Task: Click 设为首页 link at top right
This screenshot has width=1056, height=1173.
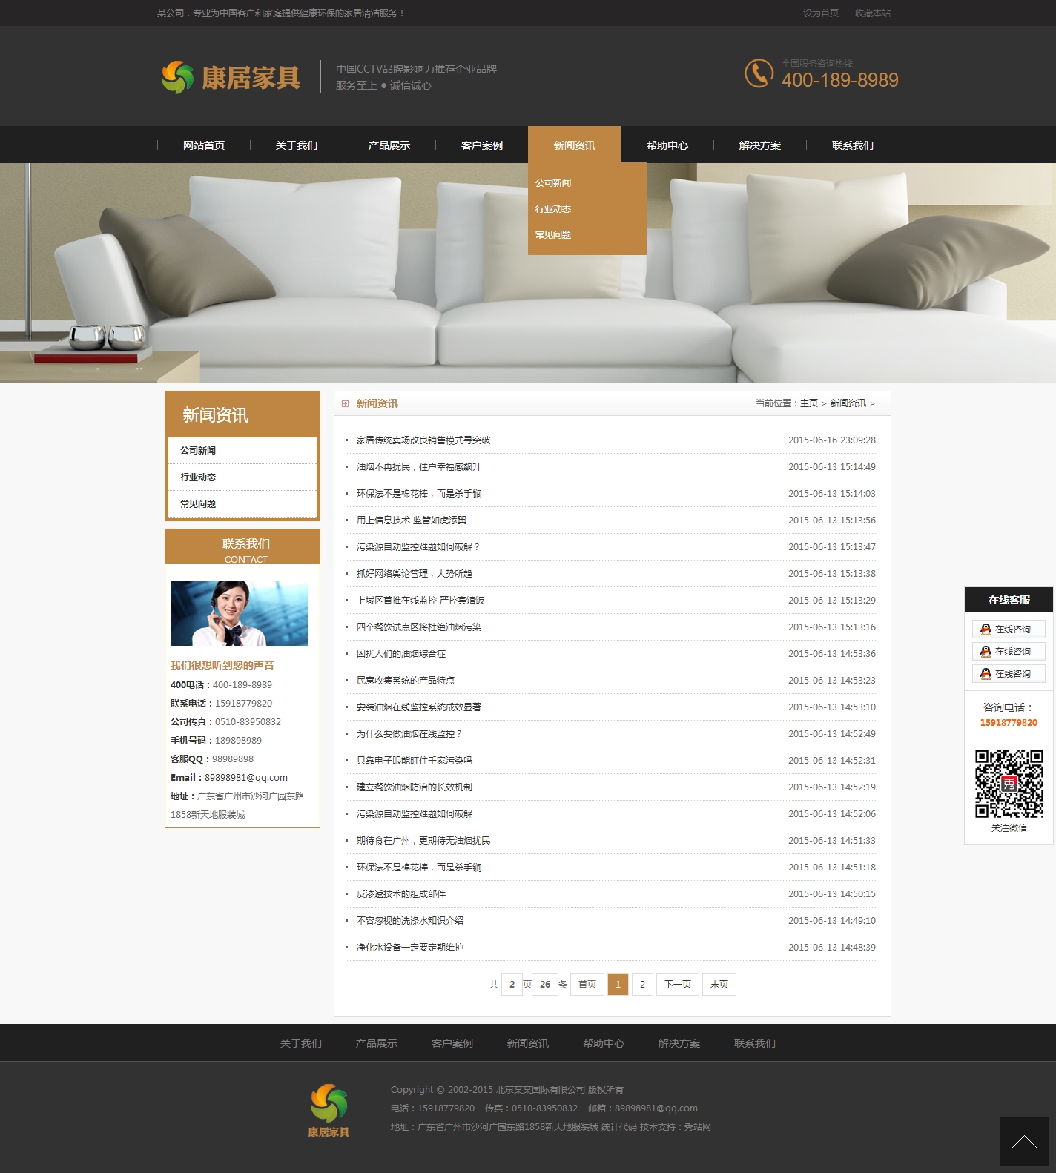Action: pos(820,13)
